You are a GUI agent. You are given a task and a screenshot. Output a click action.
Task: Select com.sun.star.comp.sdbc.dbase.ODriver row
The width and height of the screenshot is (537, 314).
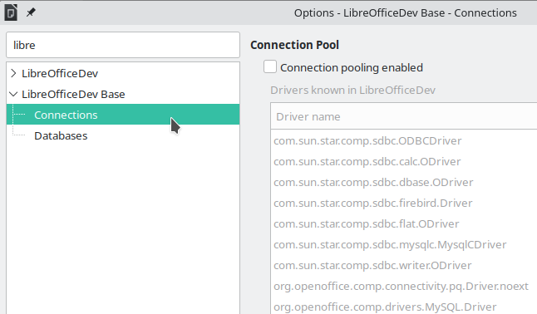pyautogui.click(x=404, y=183)
